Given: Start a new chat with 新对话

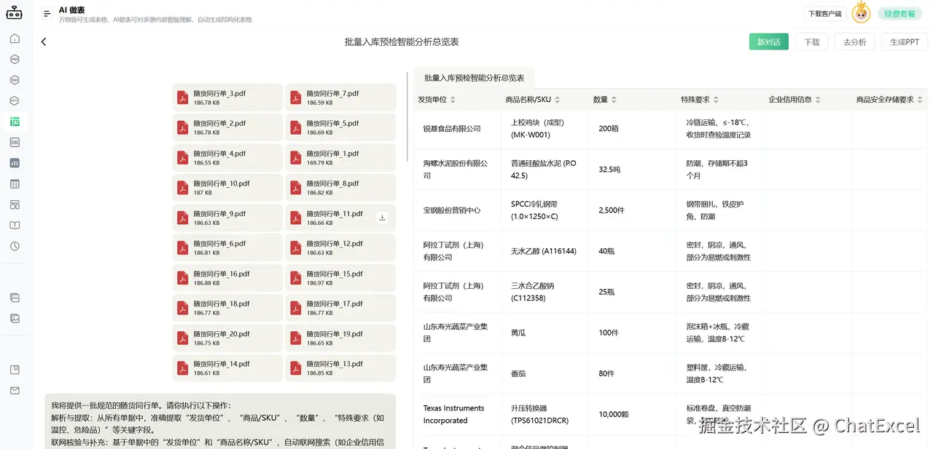Looking at the screenshot, I should click(768, 42).
